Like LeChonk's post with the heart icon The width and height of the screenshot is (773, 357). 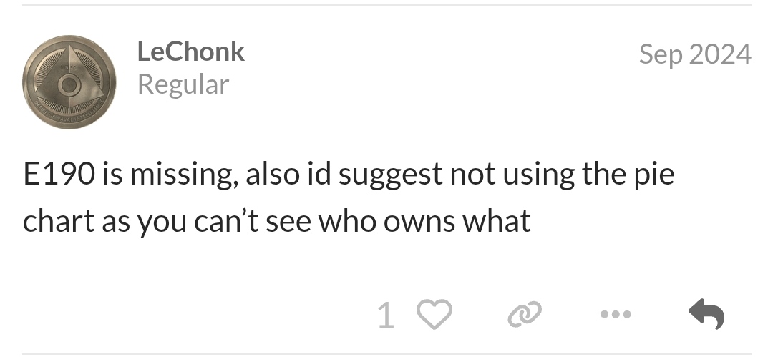tap(434, 314)
